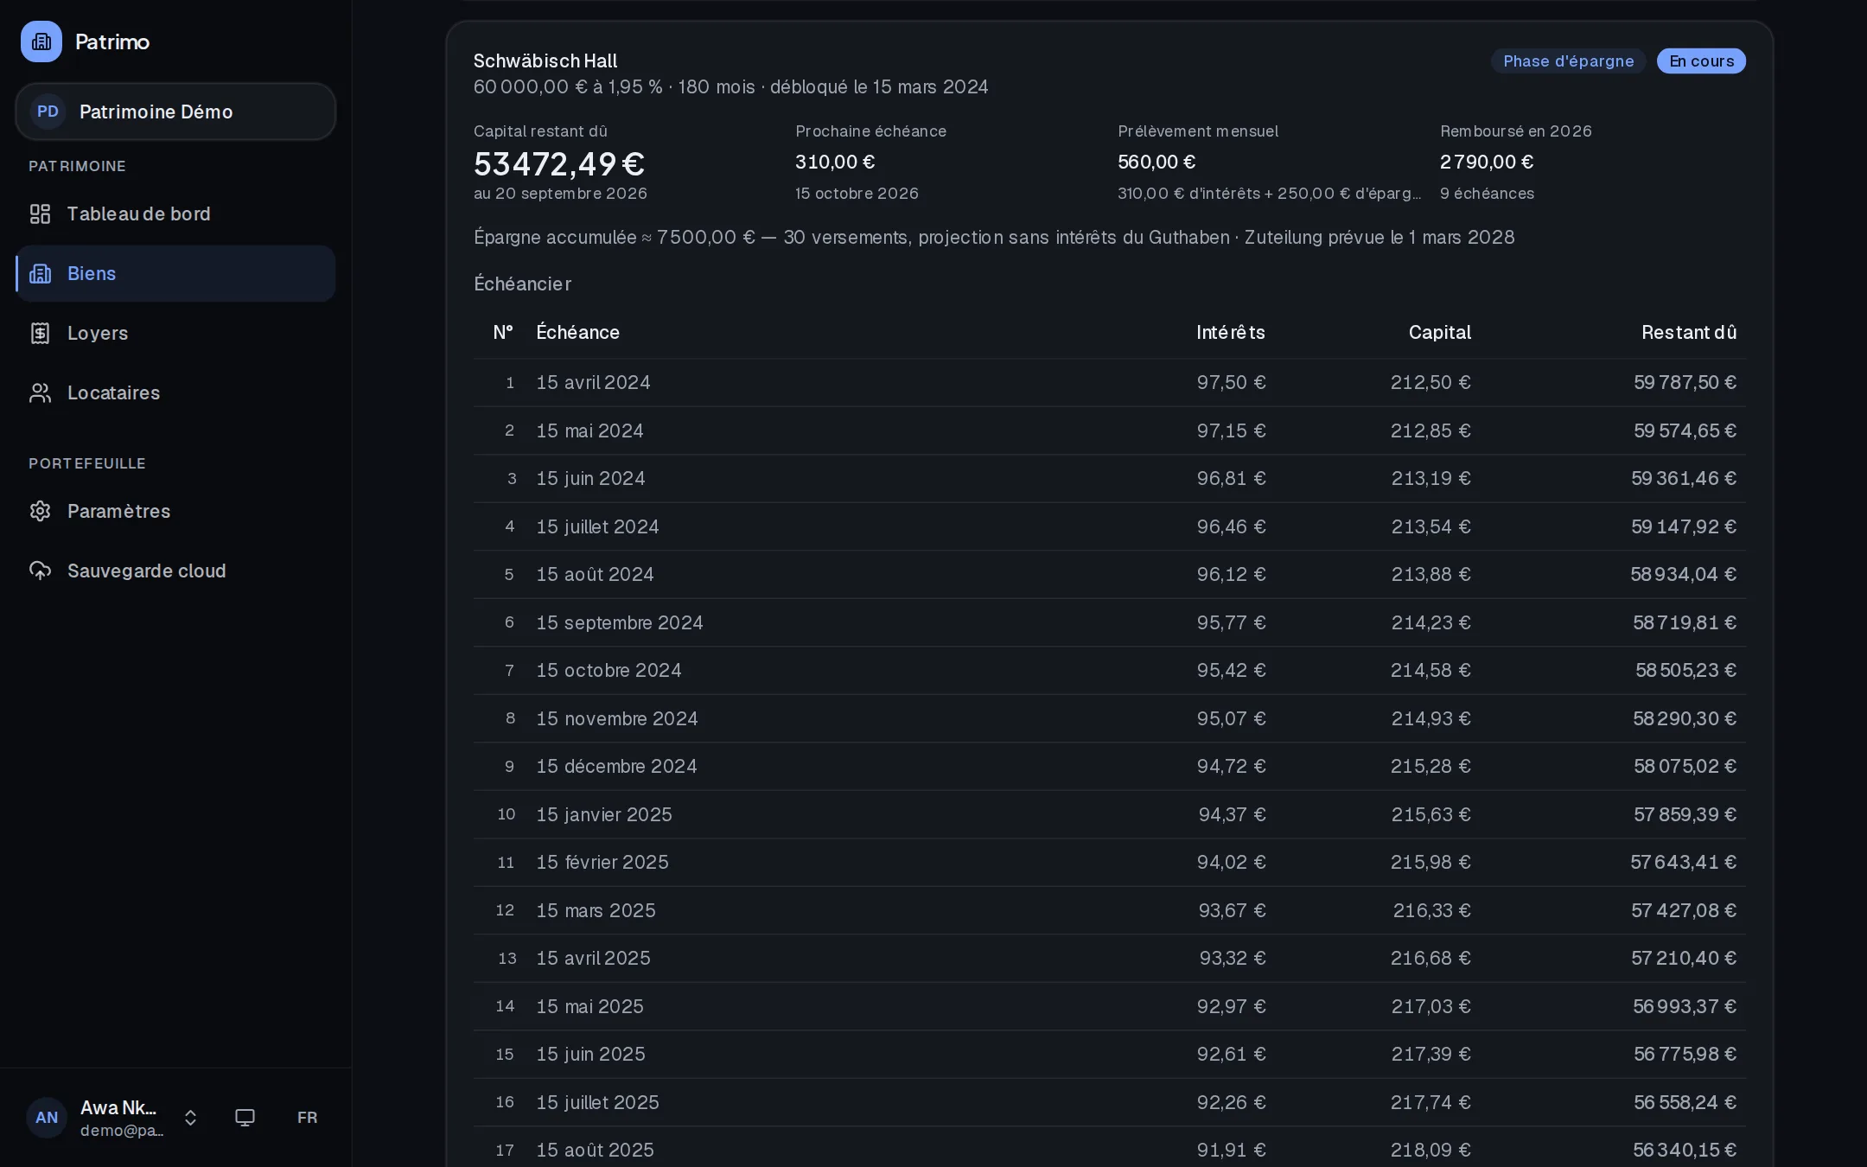Click the 56 558,24 € balance cell
The height and width of the screenshot is (1167, 1867).
(x=1685, y=1102)
